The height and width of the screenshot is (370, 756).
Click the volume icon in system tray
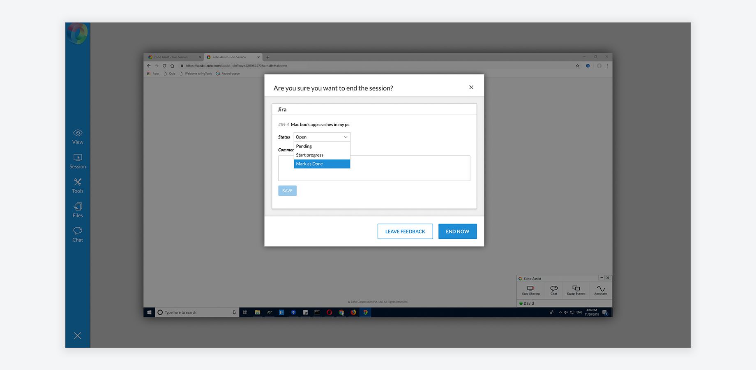566,312
